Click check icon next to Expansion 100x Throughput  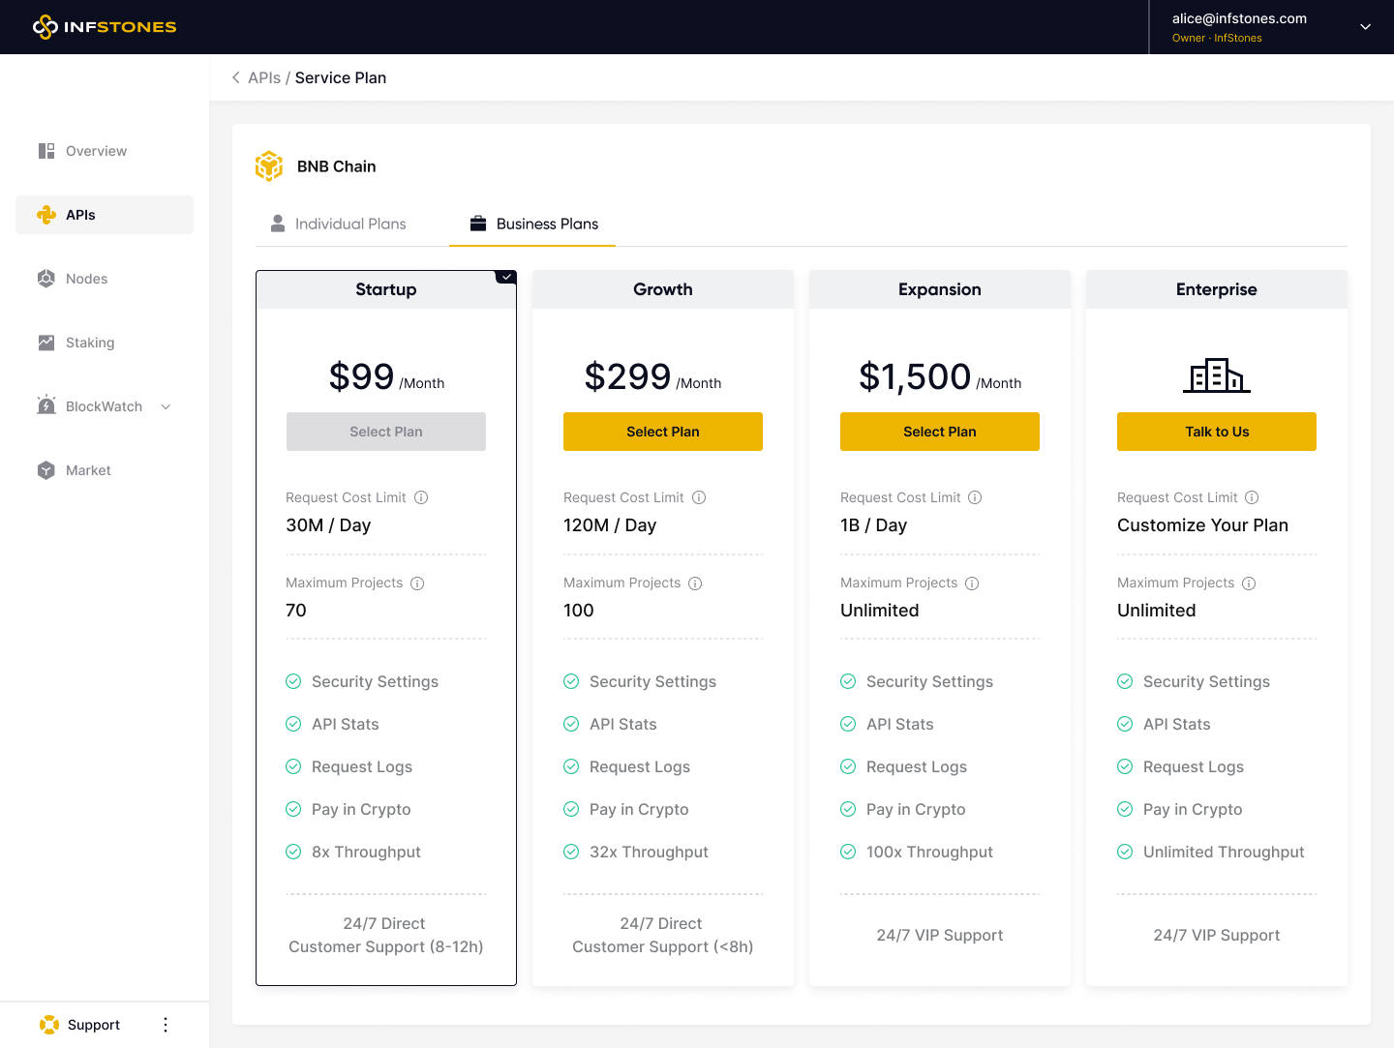(x=848, y=852)
